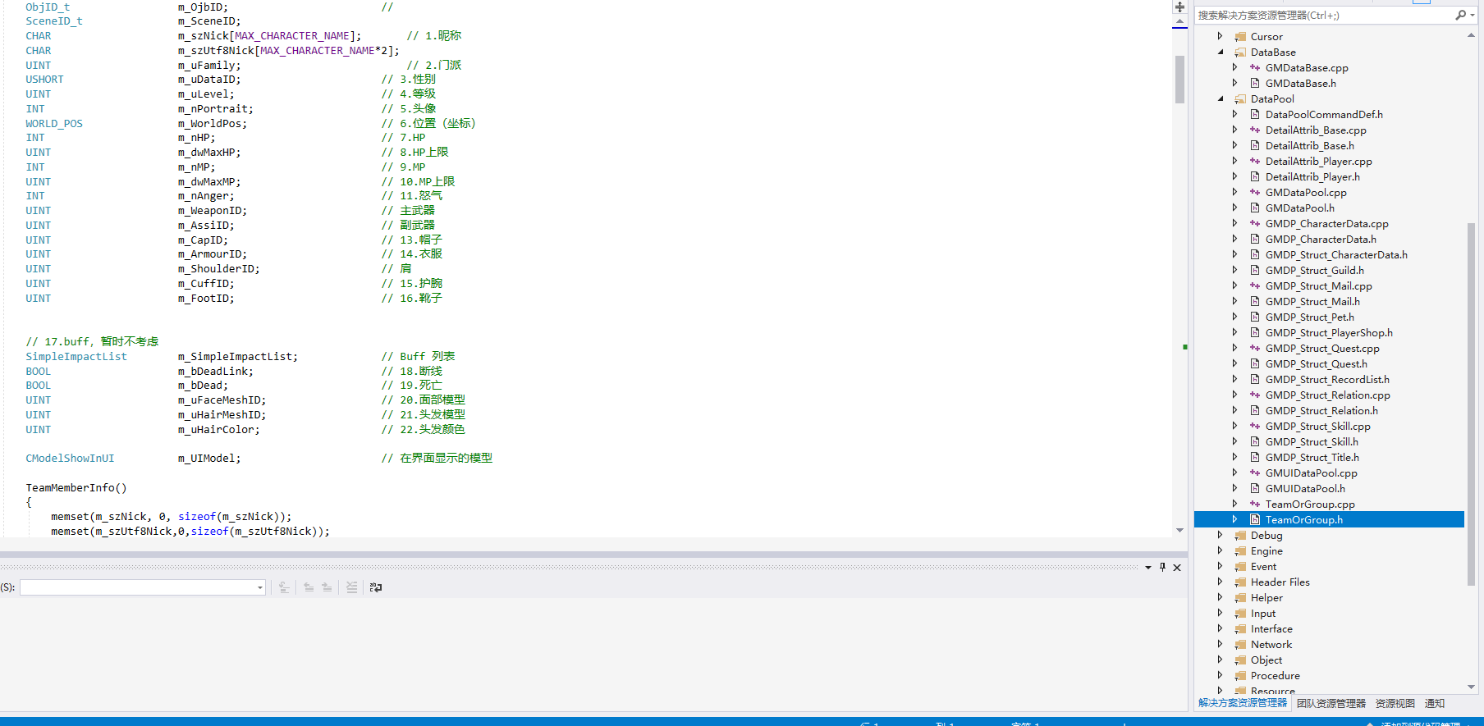Pin the output panel with the pushpin
This screenshot has width=1484, height=726.
pyautogui.click(x=1162, y=567)
